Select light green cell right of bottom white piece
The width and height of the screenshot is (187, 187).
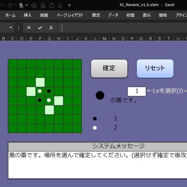pyautogui.click(x=59, y=101)
